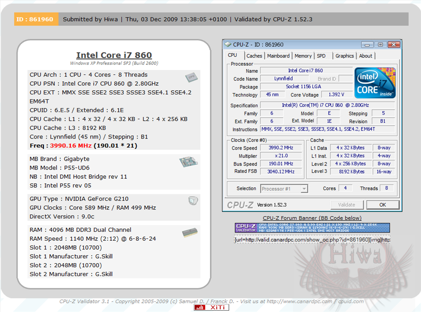Open the About tab
Screen dimensions: 421x312
pos(365,56)
